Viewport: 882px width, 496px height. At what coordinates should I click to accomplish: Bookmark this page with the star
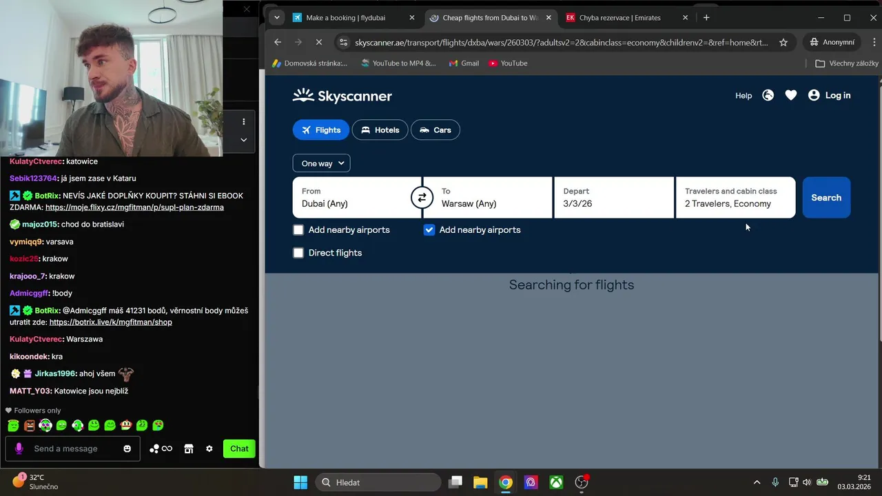[x=783, y=42]
